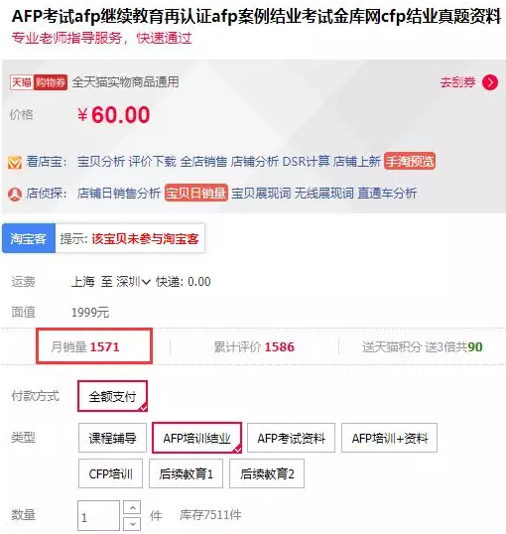
Task: Click the 看店宝 orange envelope icon
Action: point(15,162)
